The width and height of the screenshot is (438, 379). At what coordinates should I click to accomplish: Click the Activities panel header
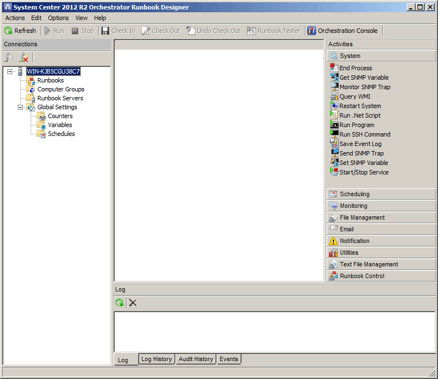pyautogui.click(x=381, y=44)
